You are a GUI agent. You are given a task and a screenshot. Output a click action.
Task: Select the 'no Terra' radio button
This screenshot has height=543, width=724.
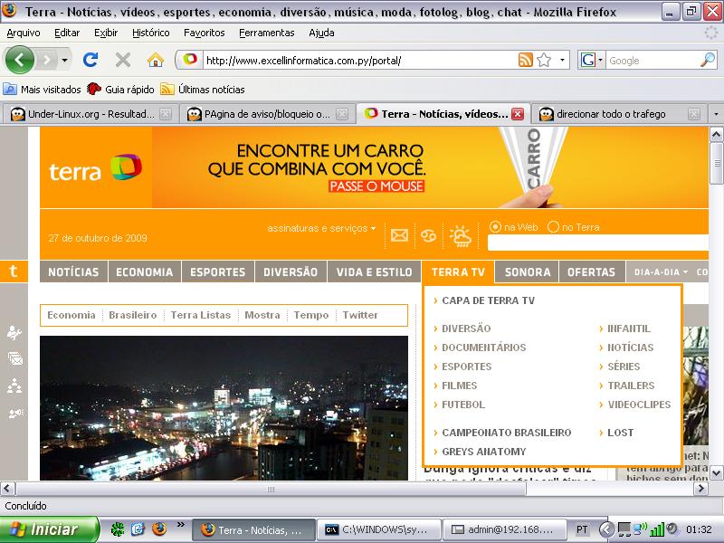coord(553,227)
